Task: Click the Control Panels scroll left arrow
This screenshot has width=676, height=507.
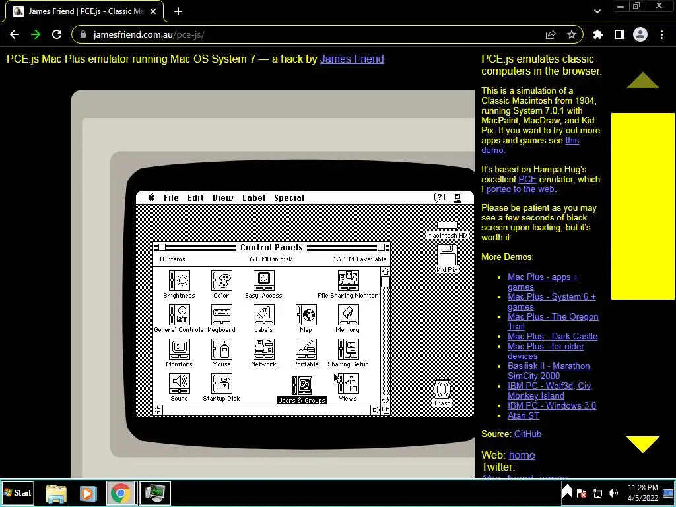Action: coord(158,410)
